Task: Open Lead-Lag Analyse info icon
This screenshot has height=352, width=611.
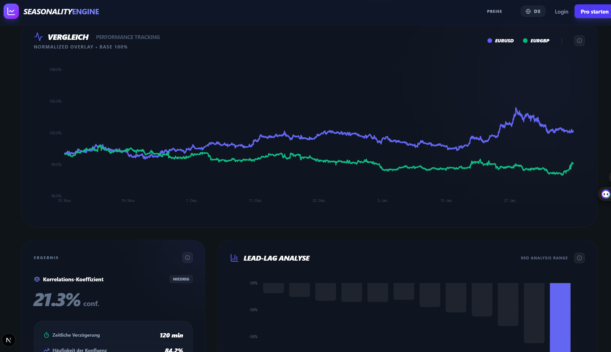Action: (579, 258)
